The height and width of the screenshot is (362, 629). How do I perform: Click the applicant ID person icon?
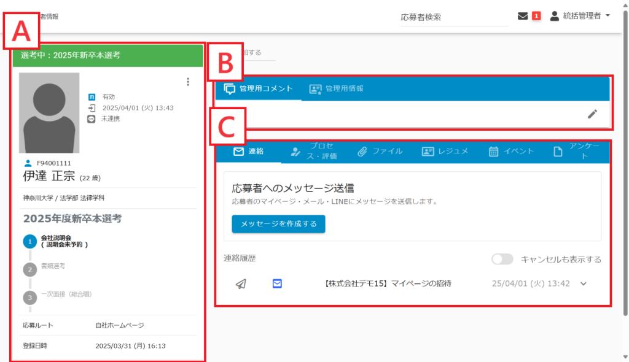pyautogui.click(x=28, y=163)
